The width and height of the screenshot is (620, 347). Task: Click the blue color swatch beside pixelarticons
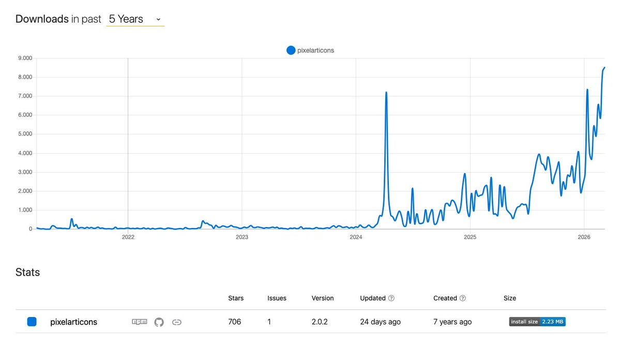[x=32, y=322]
